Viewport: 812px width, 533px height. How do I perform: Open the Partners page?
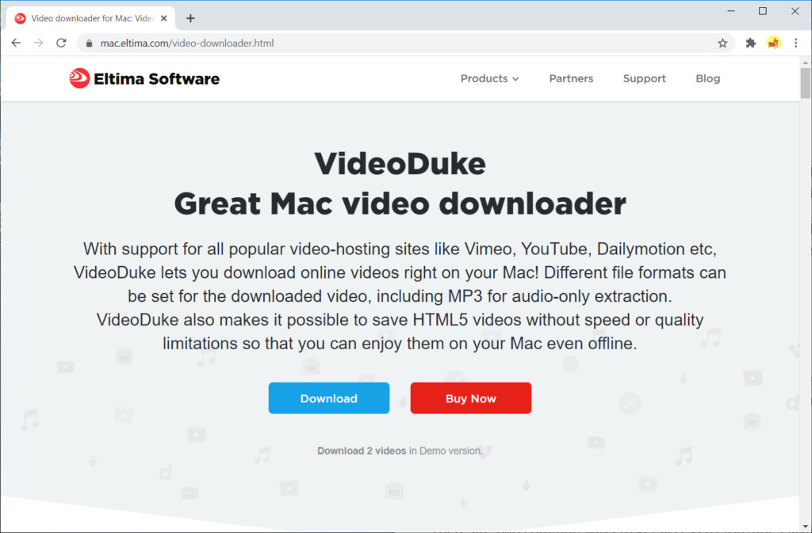[571, 78]
